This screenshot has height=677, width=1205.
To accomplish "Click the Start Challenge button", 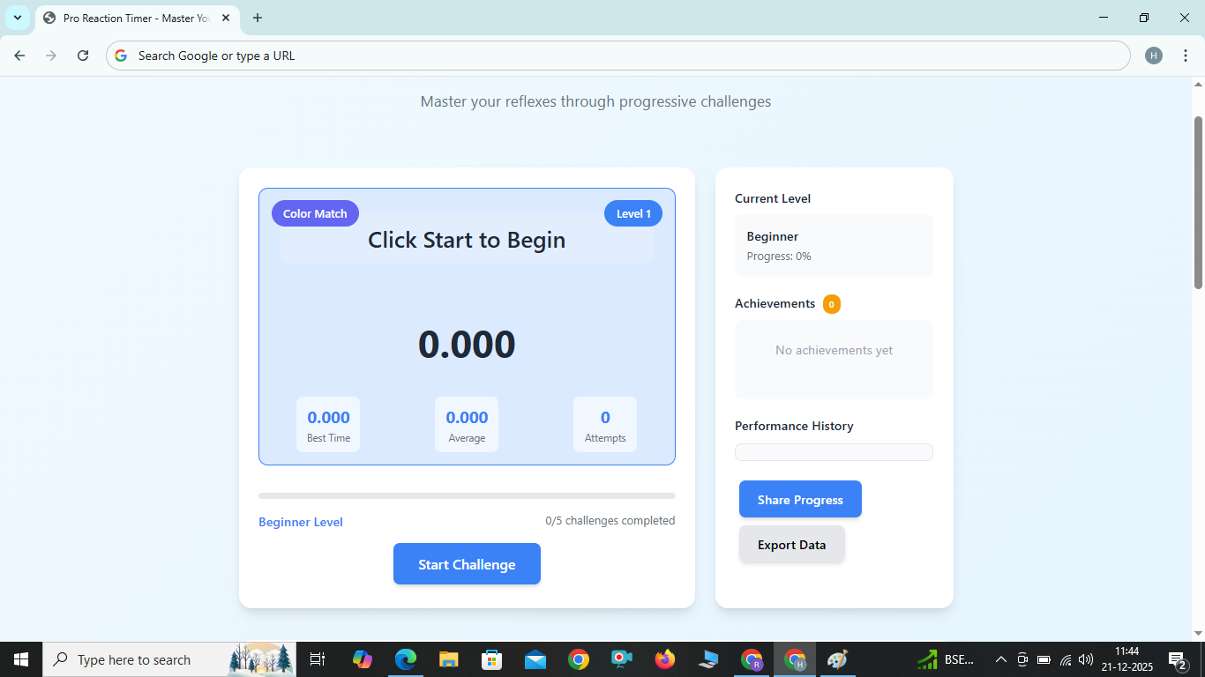I will coord(467,563).
